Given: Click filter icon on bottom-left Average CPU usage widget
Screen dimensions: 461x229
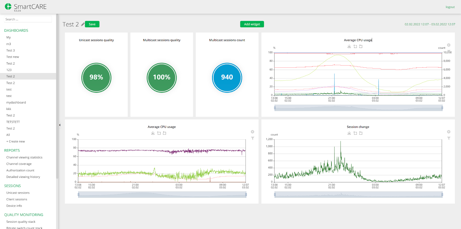Looking at the screenshot, I should tap(252, 138).
